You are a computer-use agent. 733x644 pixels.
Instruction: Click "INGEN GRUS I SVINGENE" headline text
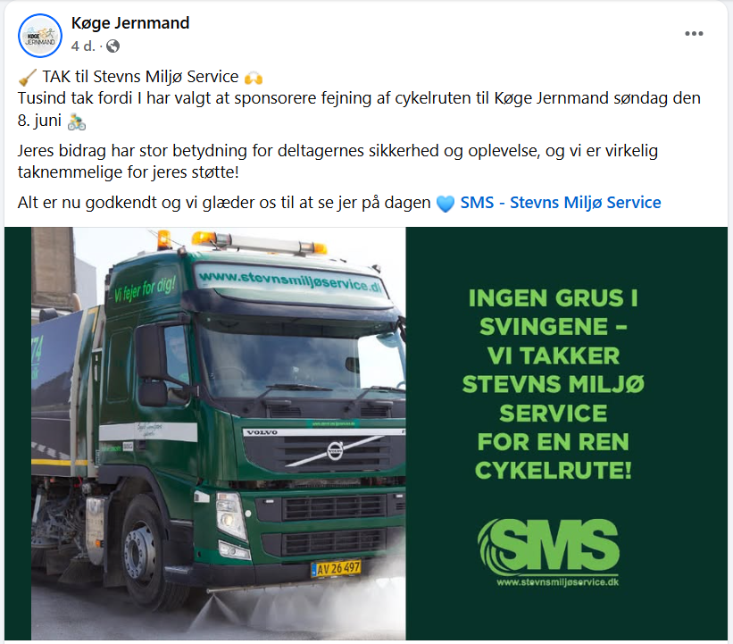553,313
